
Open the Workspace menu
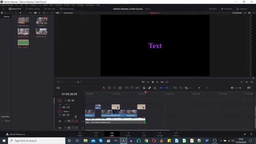coord(90,5)
